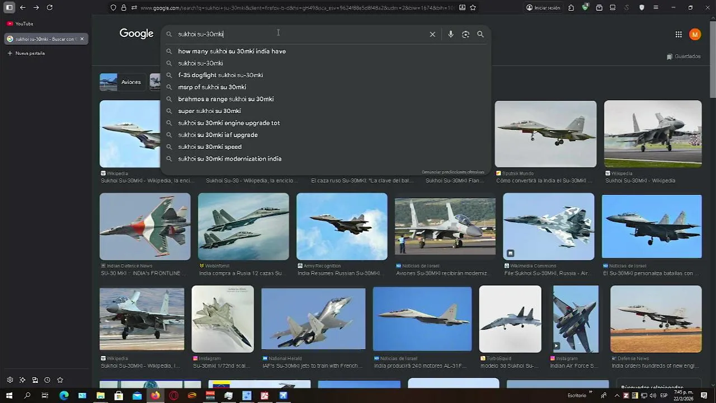Open the TurboSquid 3D model image
716x403 pixels.
point(510,319)
